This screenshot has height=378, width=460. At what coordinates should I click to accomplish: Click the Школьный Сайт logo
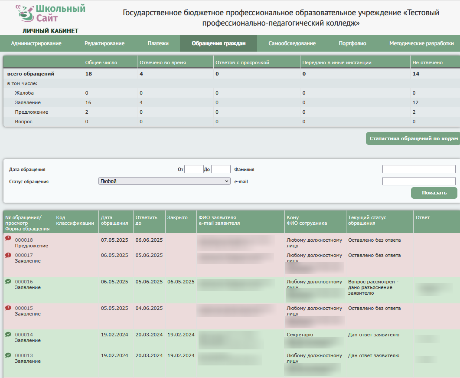click(x=50, y=13)
